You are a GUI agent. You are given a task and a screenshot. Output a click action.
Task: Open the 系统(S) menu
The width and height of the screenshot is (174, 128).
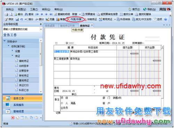point(10,9)
